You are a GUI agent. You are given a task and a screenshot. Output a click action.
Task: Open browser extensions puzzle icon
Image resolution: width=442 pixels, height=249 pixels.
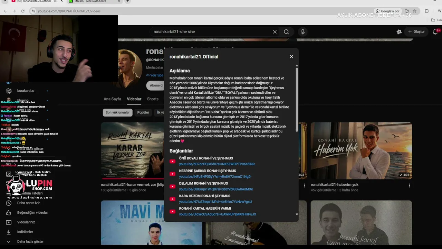427,11
